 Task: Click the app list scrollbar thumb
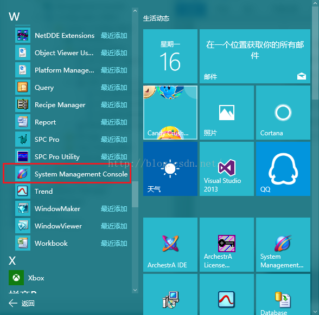tap(135, 194)
